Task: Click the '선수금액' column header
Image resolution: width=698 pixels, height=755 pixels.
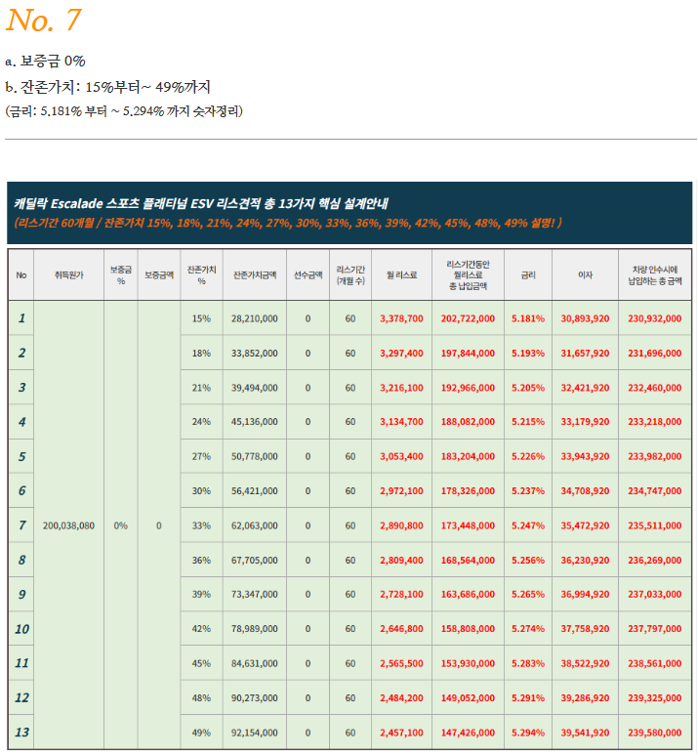Action: (x=308, y=274)
